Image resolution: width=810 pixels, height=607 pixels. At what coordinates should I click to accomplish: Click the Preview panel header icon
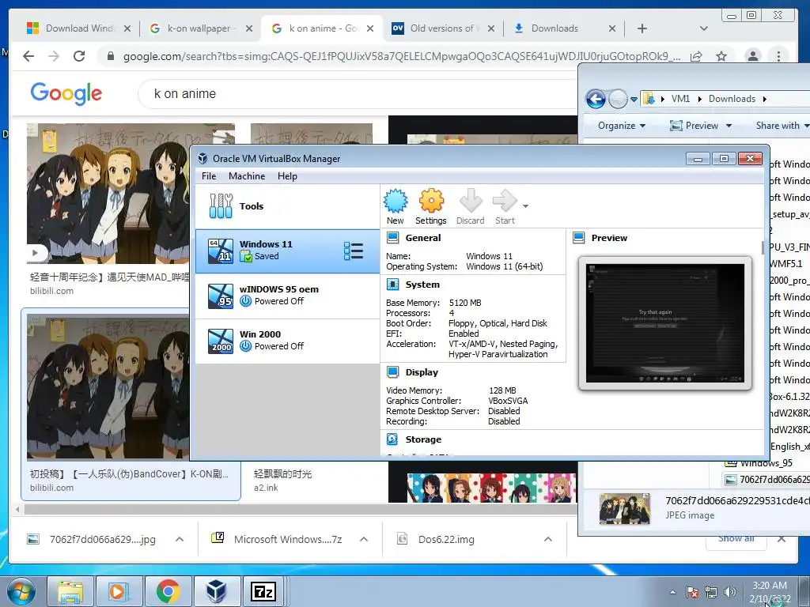click(x=579, y=238)
